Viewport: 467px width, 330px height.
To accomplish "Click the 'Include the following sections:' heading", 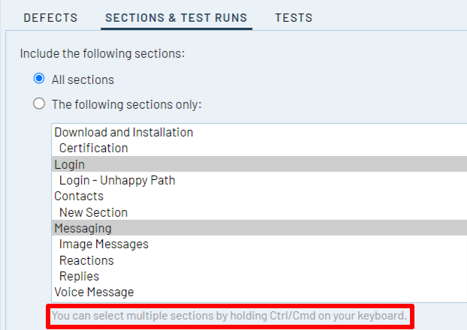I will (102, 53).
